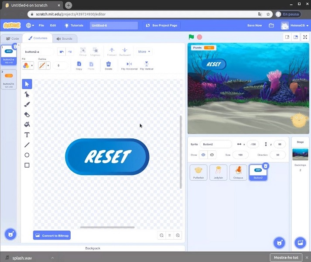Image resolution: width=311 pixels, height=262 pixels.
Task: Reset canvas zoom with equals button
Action: tap(170, 235)
